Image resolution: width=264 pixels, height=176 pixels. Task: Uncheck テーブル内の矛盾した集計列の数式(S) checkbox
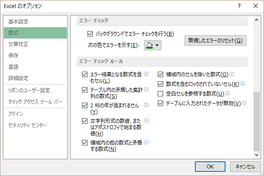tap(85, 90)
